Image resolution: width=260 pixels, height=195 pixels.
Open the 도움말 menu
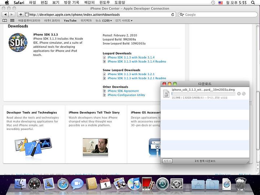coord(120,3)
